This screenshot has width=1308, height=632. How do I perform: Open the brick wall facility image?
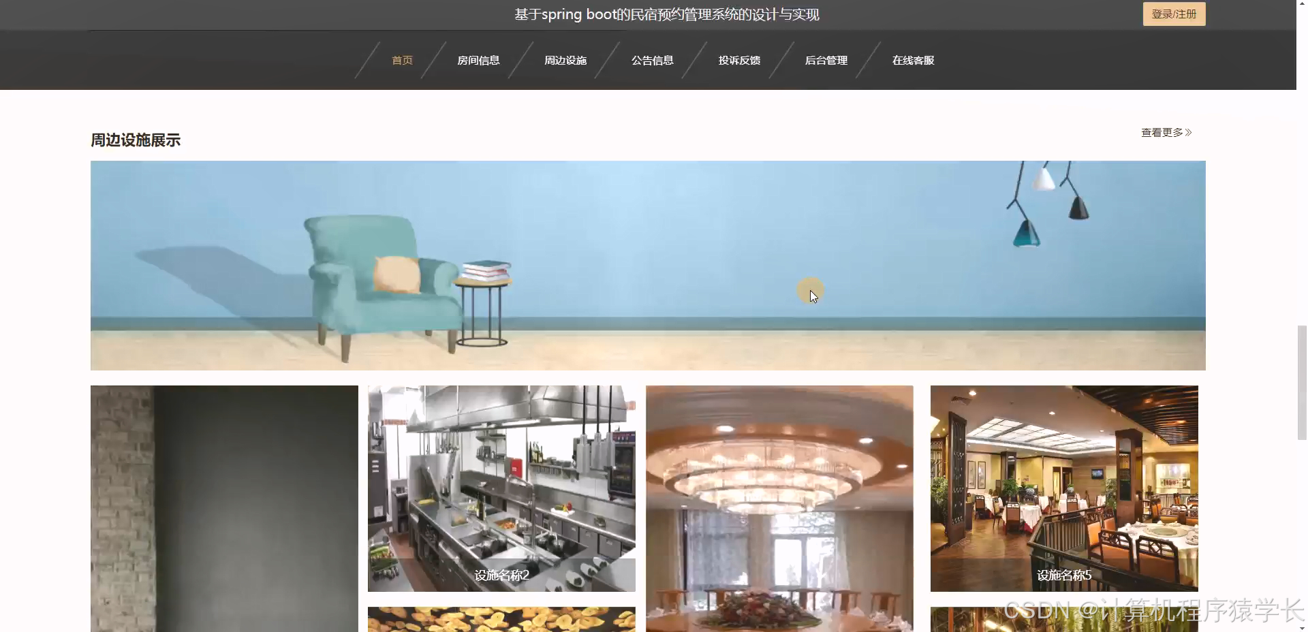(224, 509)
